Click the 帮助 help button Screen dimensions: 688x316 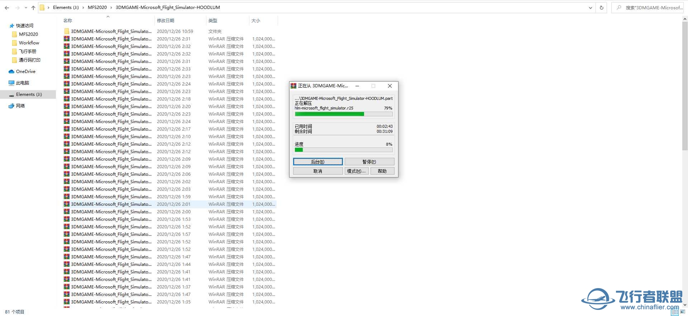click(382, 171)
